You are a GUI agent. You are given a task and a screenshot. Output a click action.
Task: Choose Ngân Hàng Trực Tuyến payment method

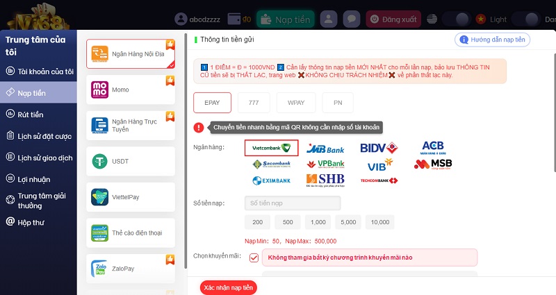(131, 126)
